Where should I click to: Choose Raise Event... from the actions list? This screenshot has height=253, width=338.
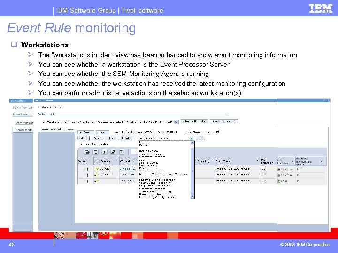pos(148,151)
